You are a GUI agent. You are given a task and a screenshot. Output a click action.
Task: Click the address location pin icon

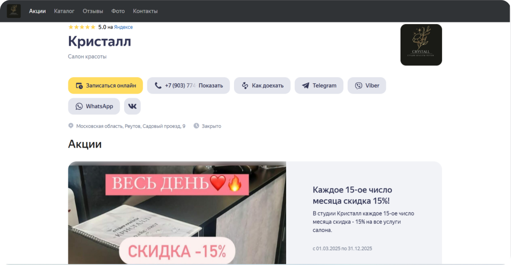pos(71,126)
